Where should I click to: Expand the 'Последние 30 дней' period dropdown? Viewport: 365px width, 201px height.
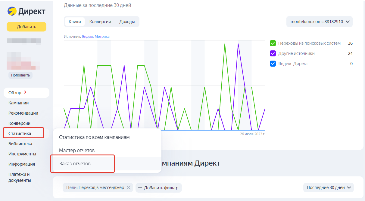329,187
